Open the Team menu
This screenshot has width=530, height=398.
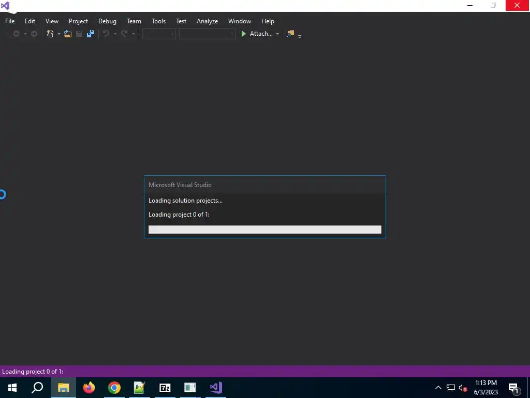(134, 21)
